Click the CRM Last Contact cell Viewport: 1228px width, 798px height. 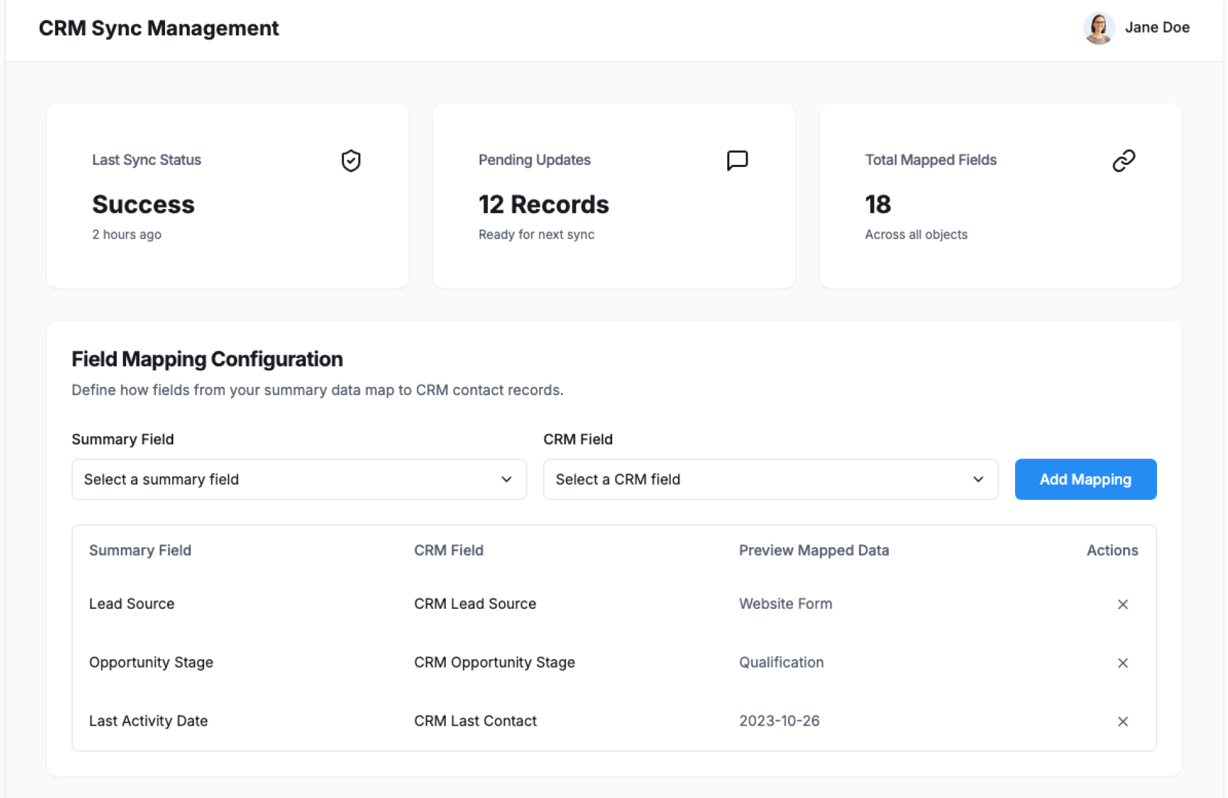(475, 721)
